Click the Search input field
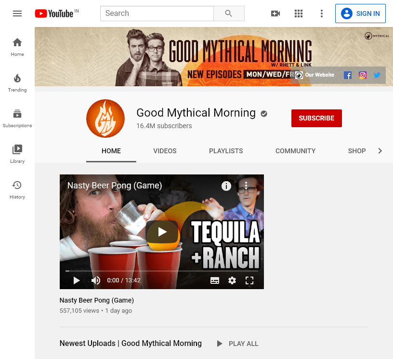Viewport: 393px width, 359px height. pyautogui.click(x=157, y=13)
